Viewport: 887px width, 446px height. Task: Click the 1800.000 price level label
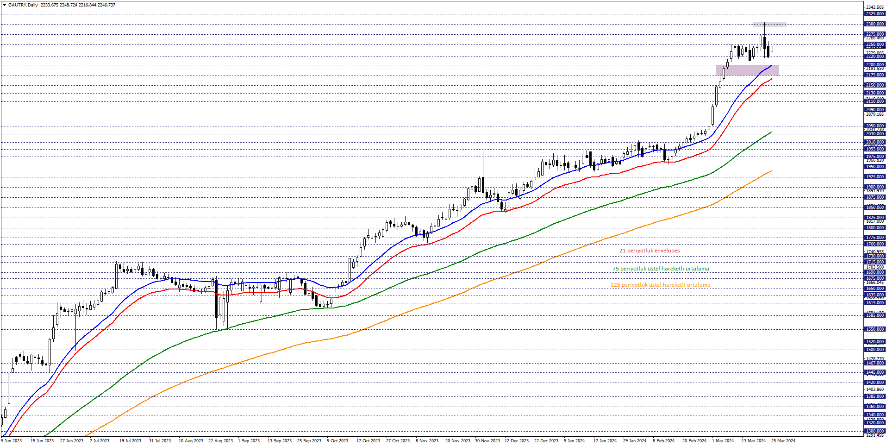[875, 228]
